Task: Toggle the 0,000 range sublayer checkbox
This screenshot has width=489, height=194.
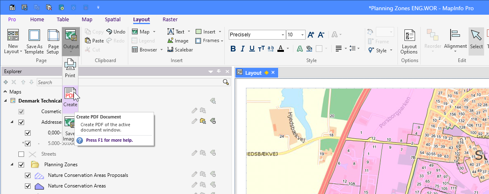Action: [28, 133]
